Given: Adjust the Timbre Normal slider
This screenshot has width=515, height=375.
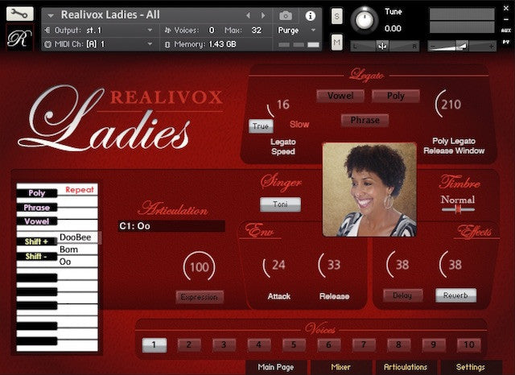Looking at the screenshot, I should pyautogui.click(x=457, y=209).
